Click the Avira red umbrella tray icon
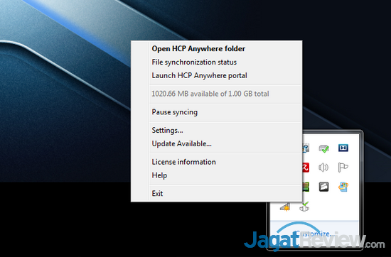The height and width of the screenshot is (257, 391). (x=306, y=168)
